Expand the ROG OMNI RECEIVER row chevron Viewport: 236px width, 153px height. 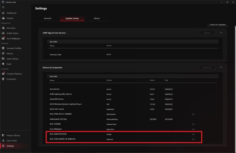click(193, 134)
